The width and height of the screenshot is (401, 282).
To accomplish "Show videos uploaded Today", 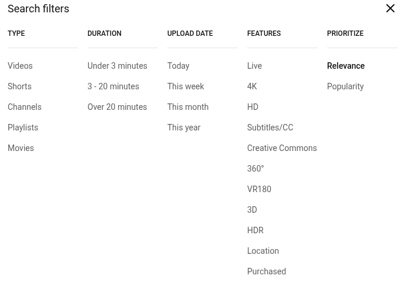I will (178, 66).
